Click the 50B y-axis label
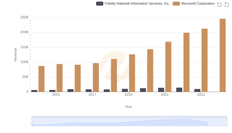This screenshot has width=232, height=133. 25,77
